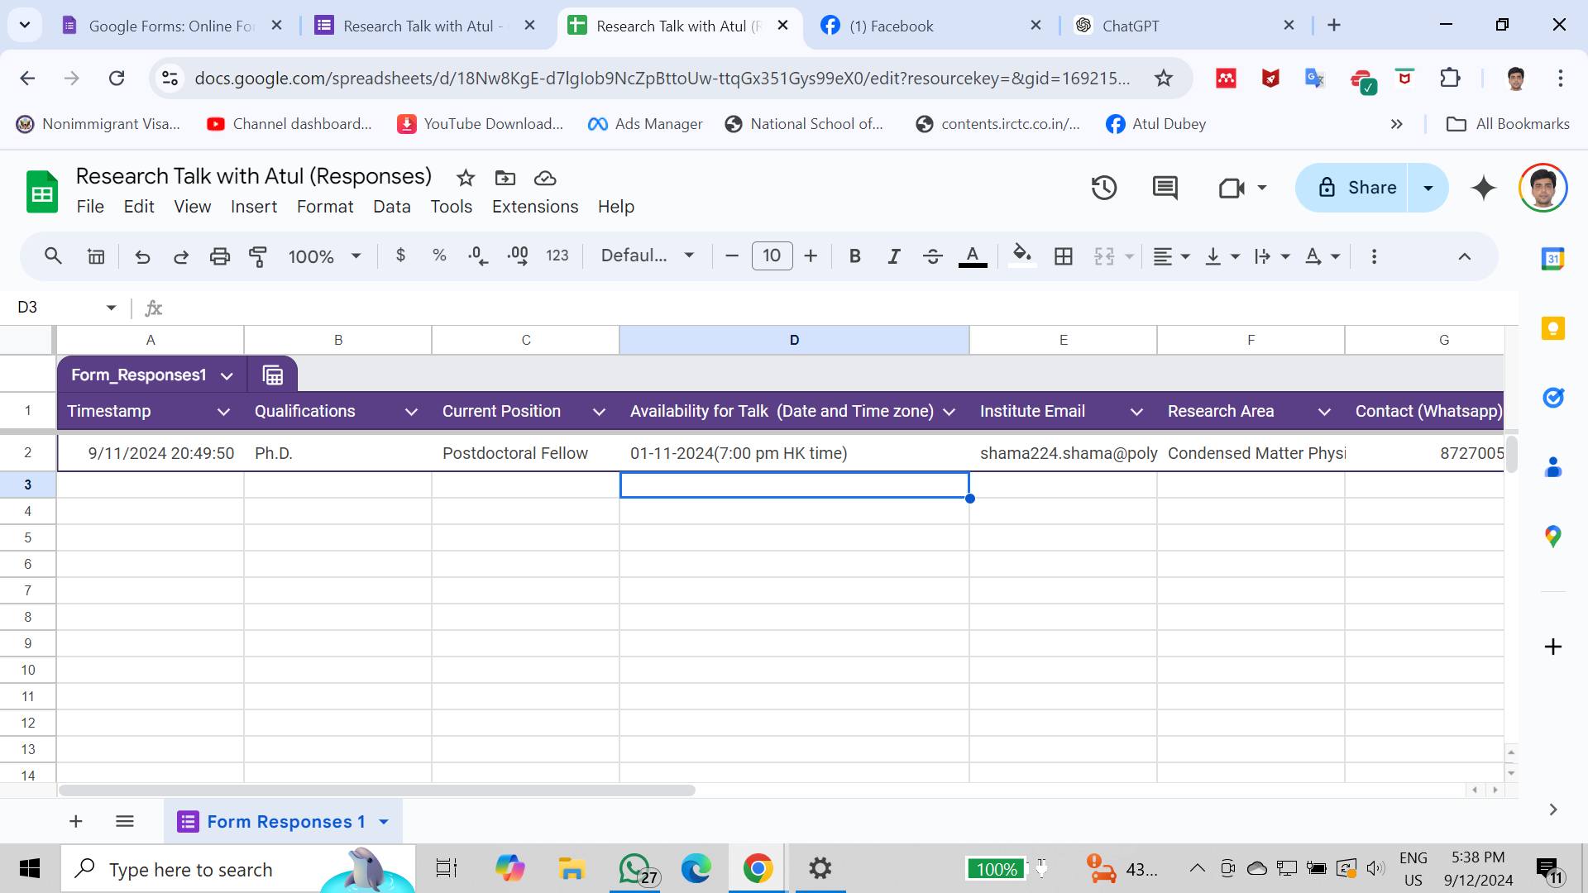Click the move to folder icon
This screenshot has height=893, width=1588.
click(x=505, y=178)
